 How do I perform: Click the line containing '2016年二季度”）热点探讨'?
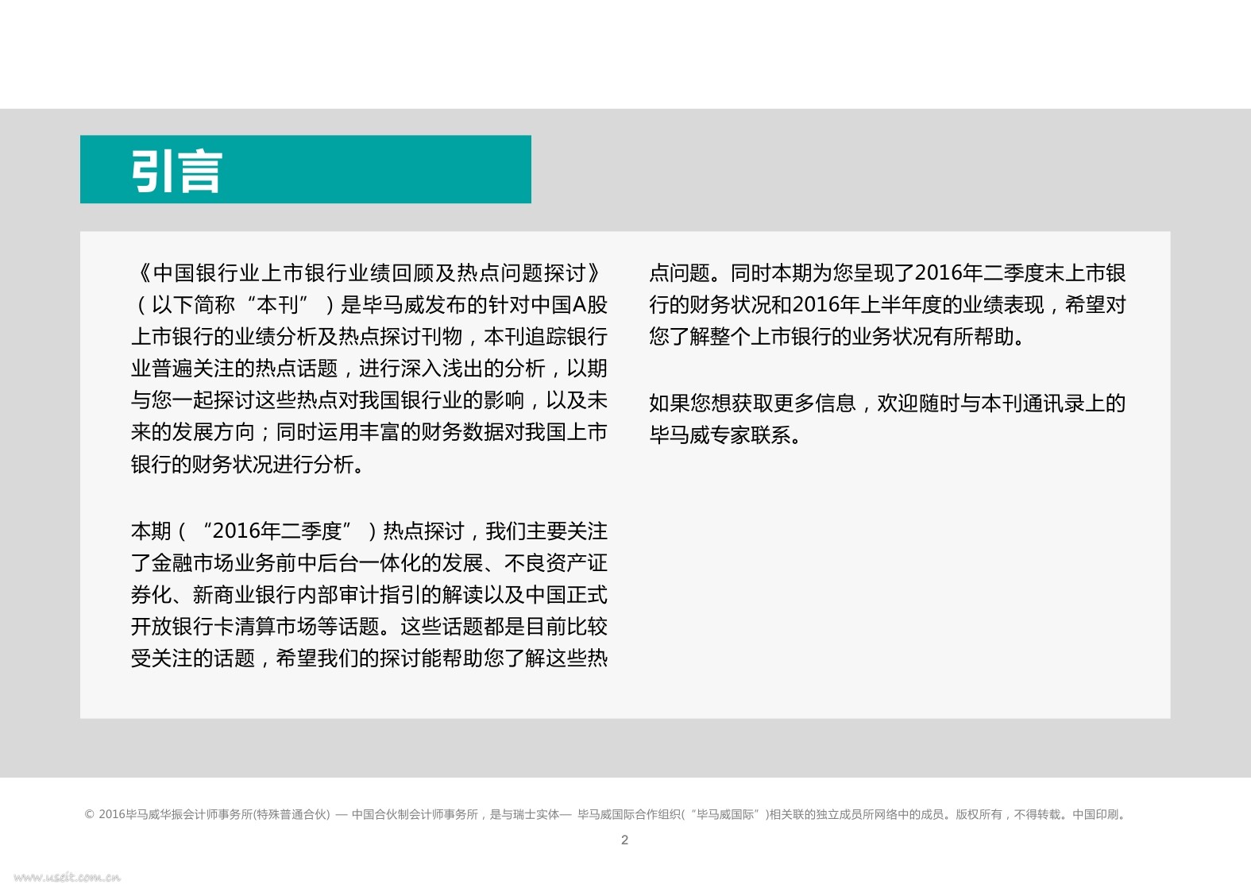(369, 531)
